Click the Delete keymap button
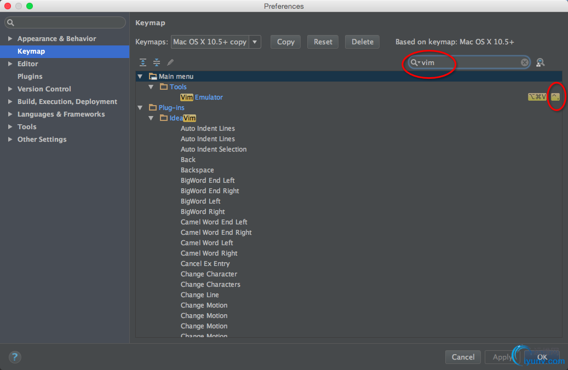568x370 pixels. coord(362,42)
